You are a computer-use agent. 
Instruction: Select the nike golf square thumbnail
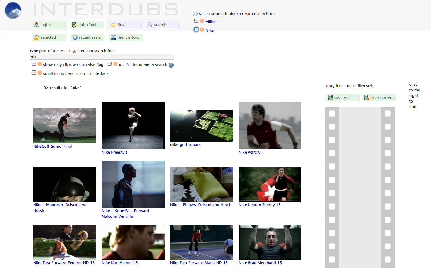pyautogui.click(x=202, y=126)
